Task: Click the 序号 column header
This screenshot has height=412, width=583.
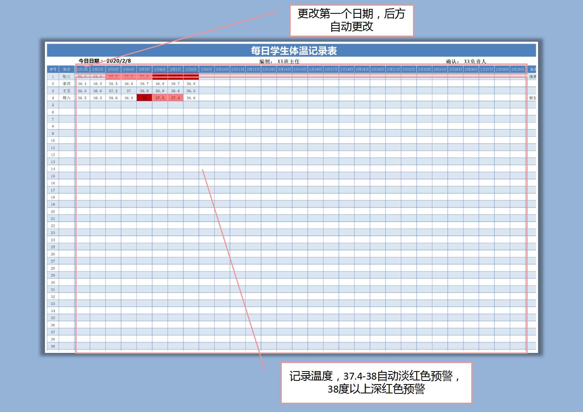Action: tap(53, 70)
